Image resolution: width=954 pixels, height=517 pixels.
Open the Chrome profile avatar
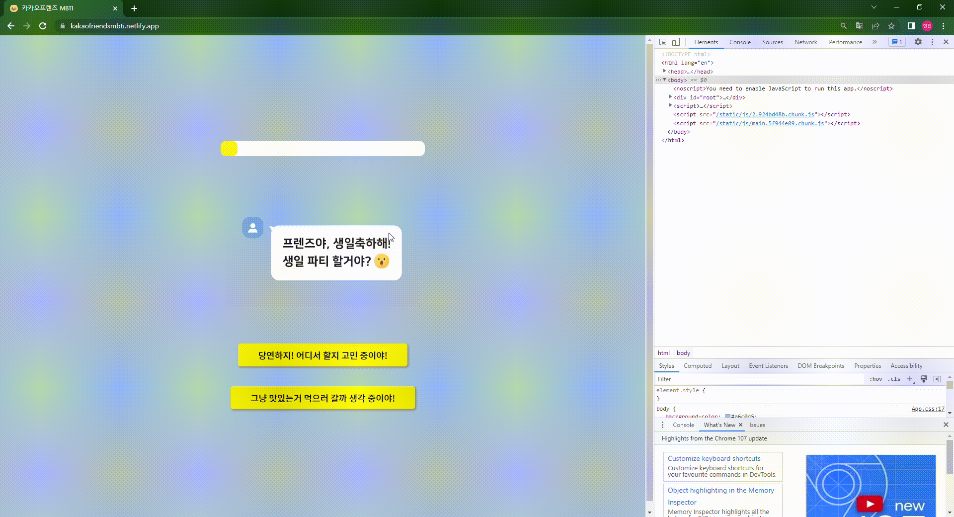(x=927, y=26)
